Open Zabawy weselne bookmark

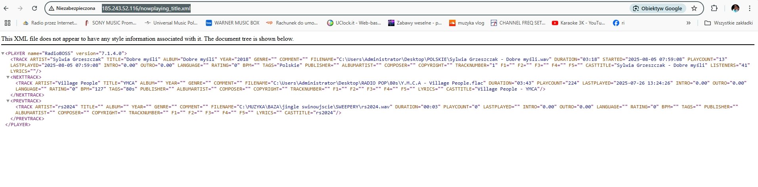coord(415,23)
